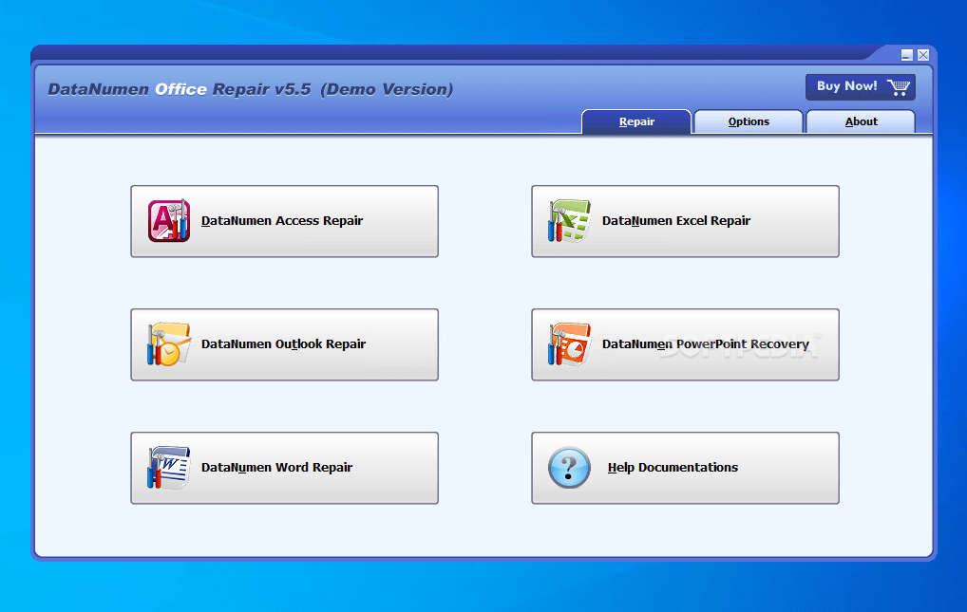Open the About tab
The image size is (967, 612).
pyautogui.click(x=860, y=121)
